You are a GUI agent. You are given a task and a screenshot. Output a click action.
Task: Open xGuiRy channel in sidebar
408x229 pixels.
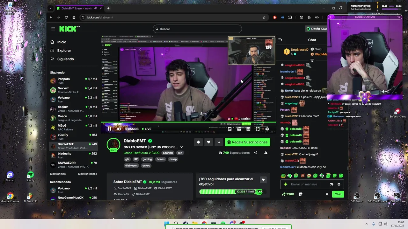[x=74, y=137]
